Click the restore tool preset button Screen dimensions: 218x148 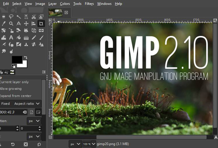13,144
